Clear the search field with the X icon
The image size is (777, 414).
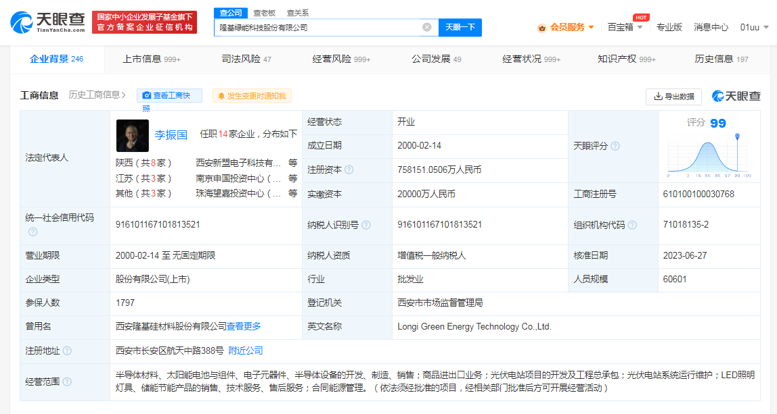426,27
